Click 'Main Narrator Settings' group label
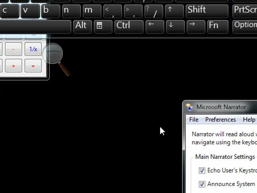The width and height of the screenshot is (257, 193). click(x=225, y=157)
